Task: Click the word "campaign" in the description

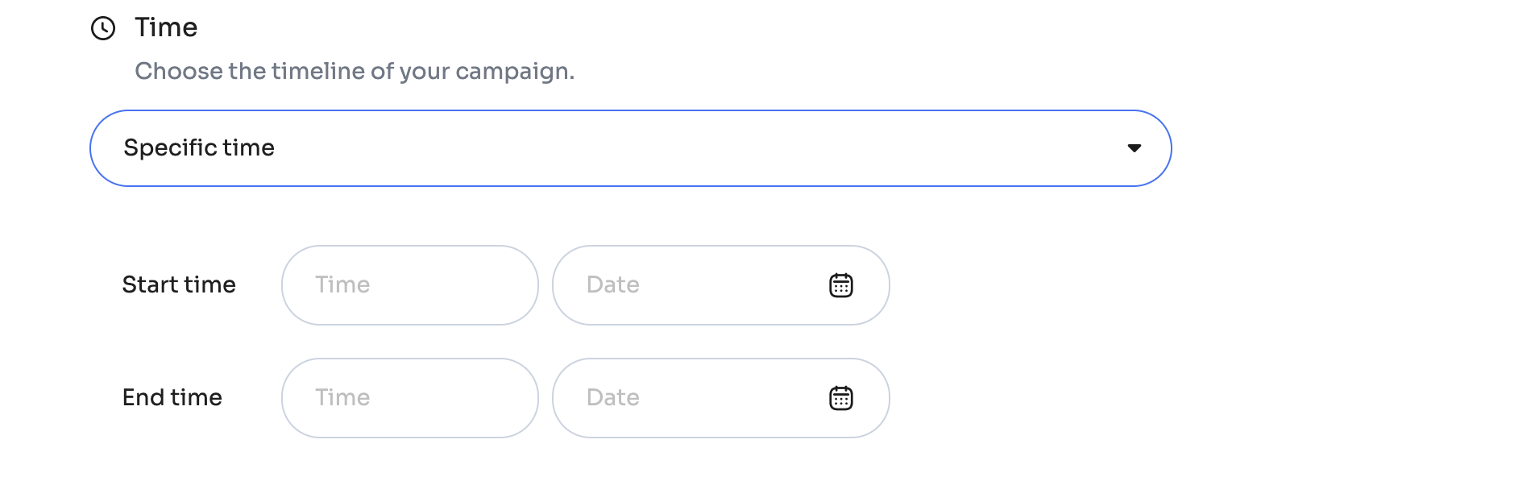Action: (x=512, y=72)
